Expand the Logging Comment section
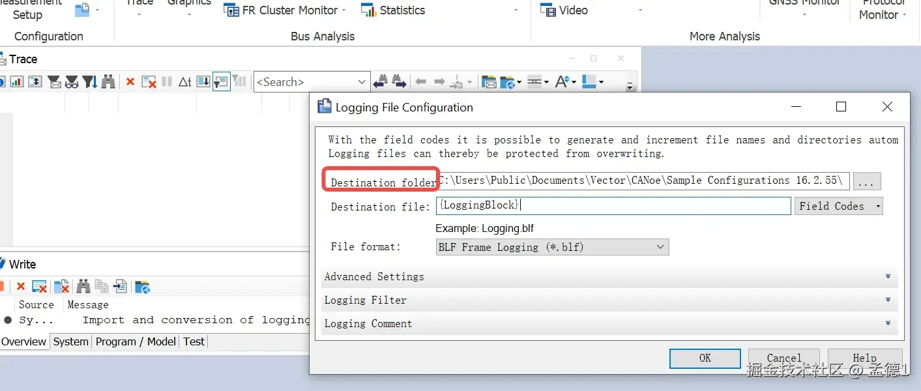 [609, 324]
